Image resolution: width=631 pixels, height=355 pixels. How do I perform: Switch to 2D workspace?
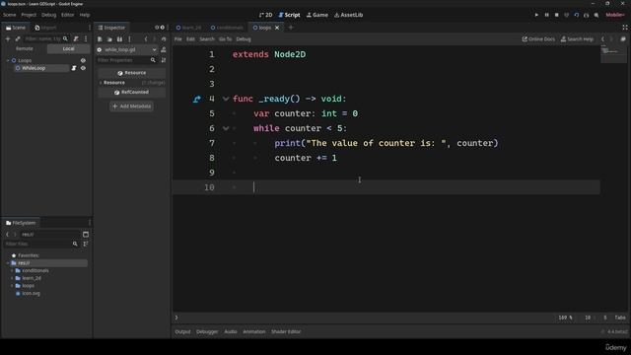(x=265, y=15)
